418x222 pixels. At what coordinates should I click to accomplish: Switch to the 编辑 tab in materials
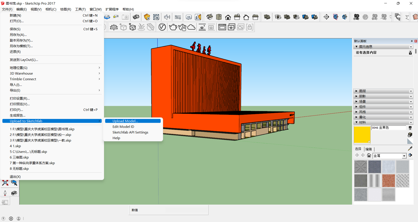coord(368,149)
